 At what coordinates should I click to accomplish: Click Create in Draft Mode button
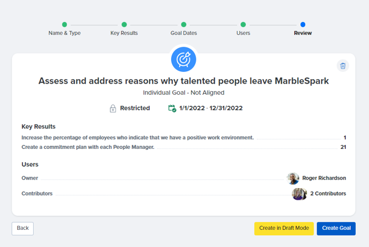[x=284, y=228]
